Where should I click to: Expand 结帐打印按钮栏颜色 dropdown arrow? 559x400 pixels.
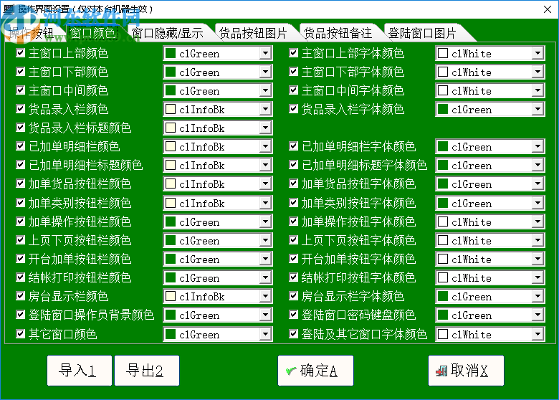(265, 277)
